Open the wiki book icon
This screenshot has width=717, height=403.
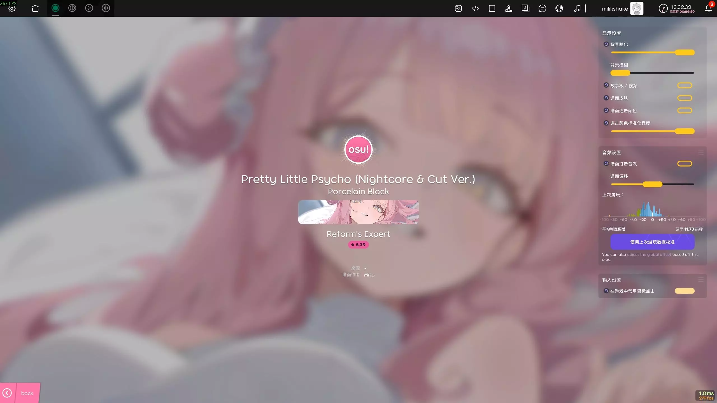click(492, 8)
